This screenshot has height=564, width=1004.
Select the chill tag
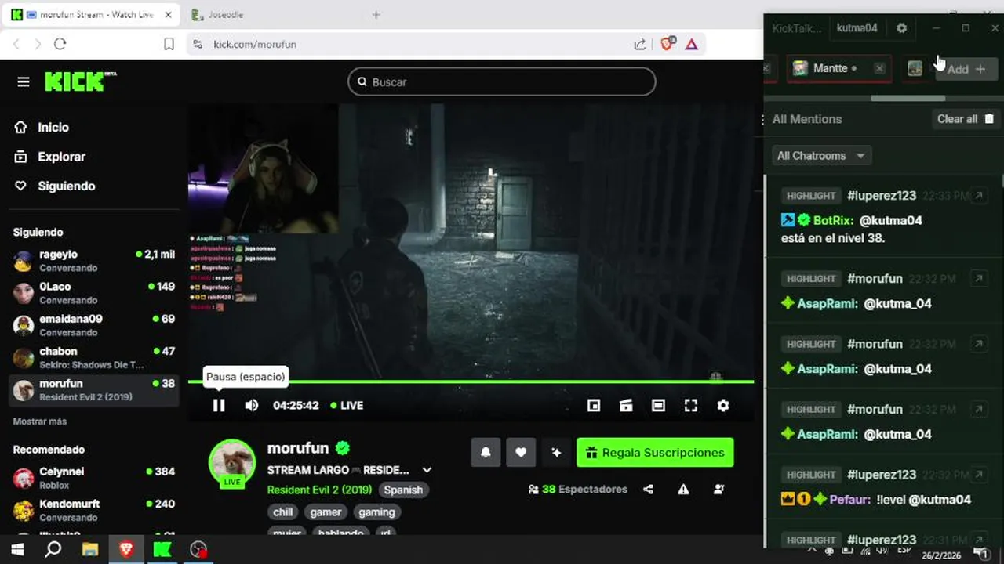pyautogui.click(x=283, y=512)
